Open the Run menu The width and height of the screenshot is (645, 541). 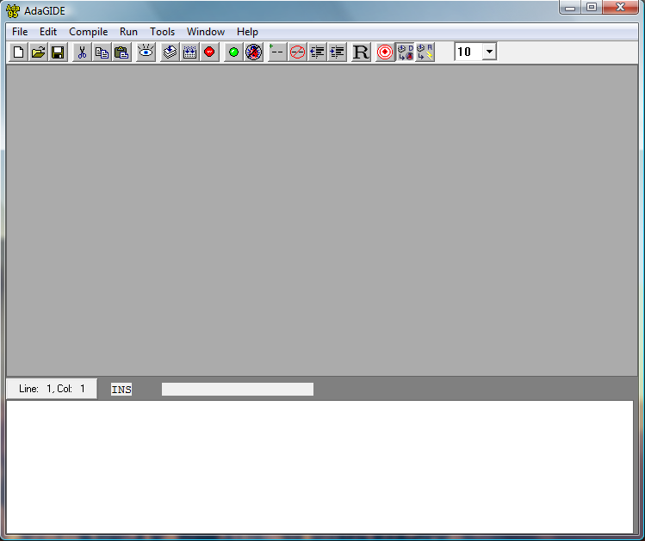click(x=128, y=32)
